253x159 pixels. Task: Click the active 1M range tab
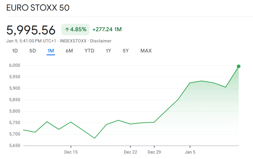point(51,51)
